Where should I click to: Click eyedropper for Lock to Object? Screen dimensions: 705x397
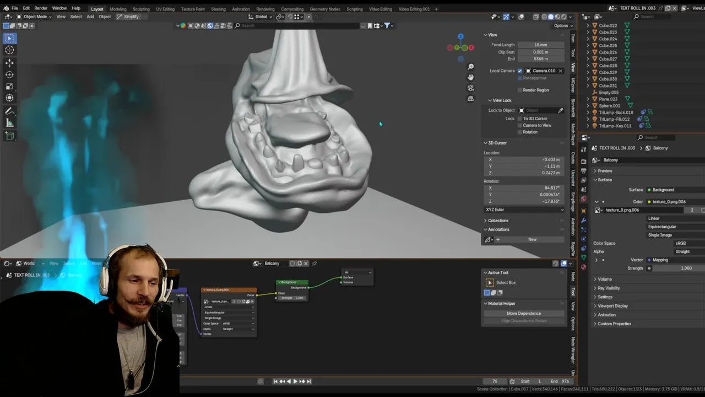point(561,110)
